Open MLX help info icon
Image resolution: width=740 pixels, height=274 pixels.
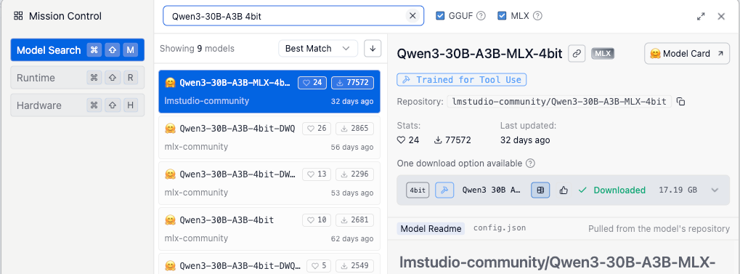(x=537, y=16)
